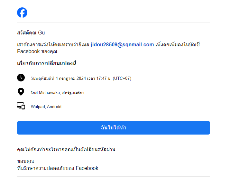Click the location pin icon
Image resolution: width=249 pixels, height=178 pixels.
click(x=21, y=92)
